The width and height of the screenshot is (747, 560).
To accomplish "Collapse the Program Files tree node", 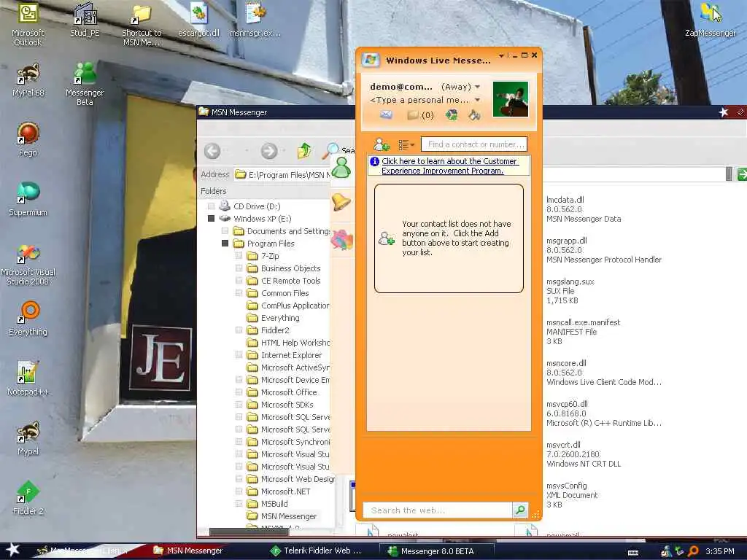I will tap(225, 244).
